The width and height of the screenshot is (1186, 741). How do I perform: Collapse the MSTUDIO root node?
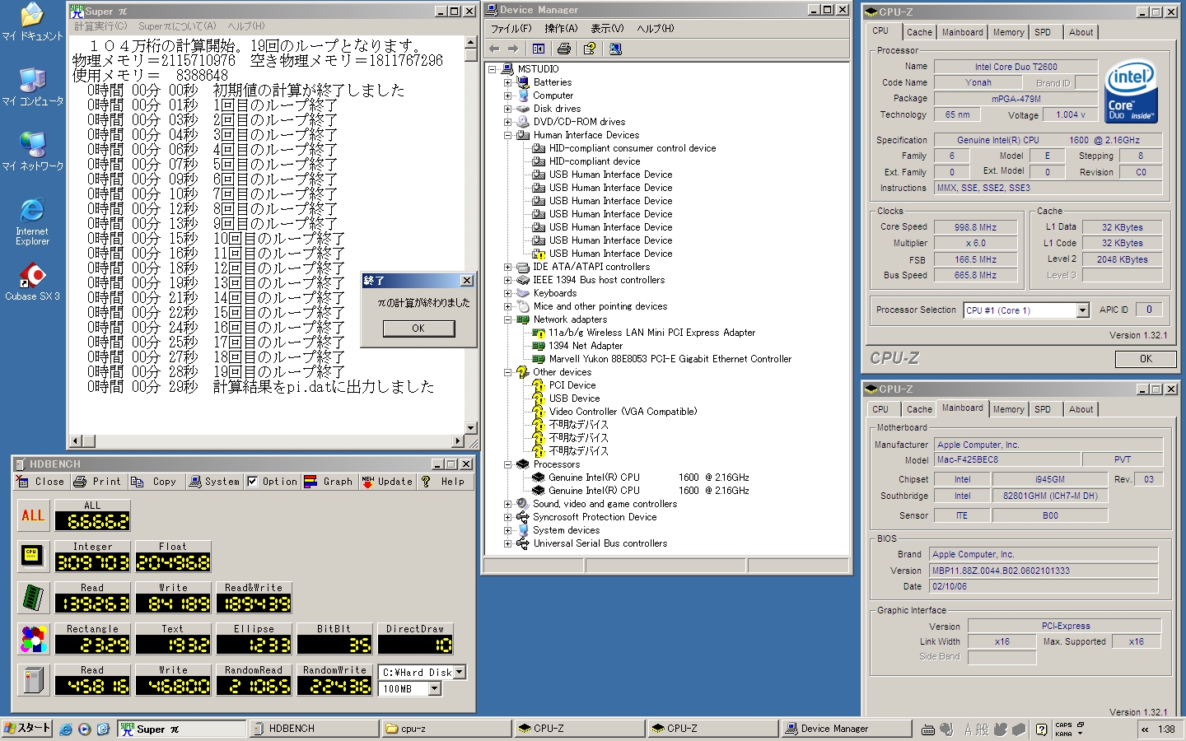(493, 69)
